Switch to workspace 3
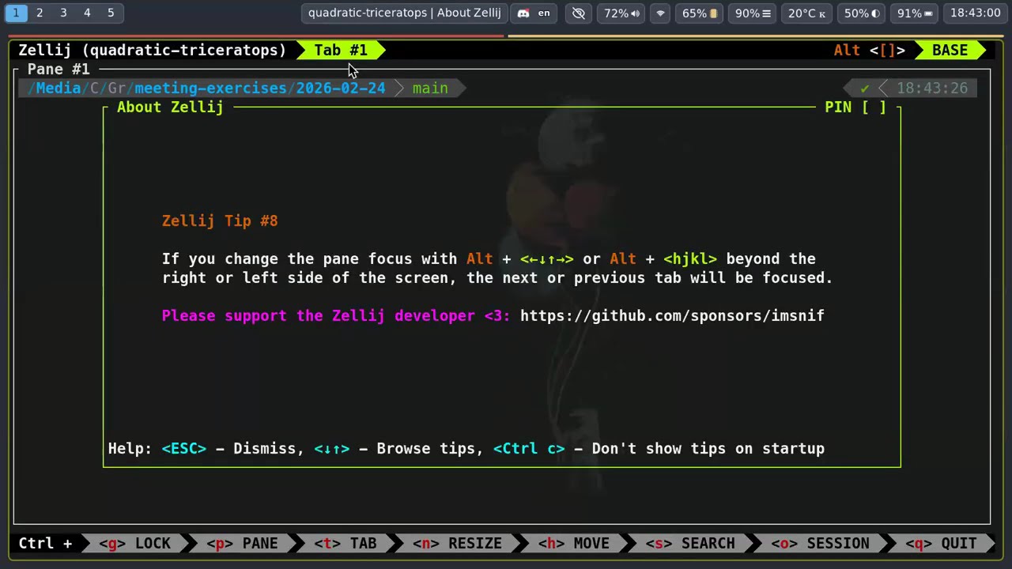1012x569 pixels. click(63, 13)
